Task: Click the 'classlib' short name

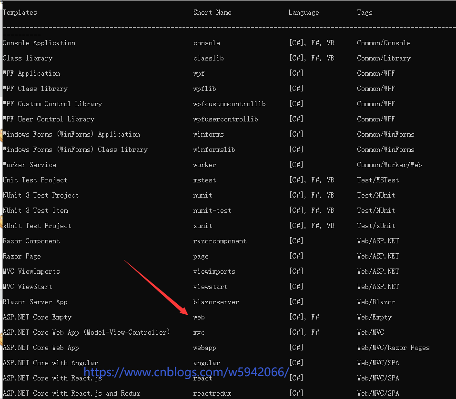Action: coord(208,58)
